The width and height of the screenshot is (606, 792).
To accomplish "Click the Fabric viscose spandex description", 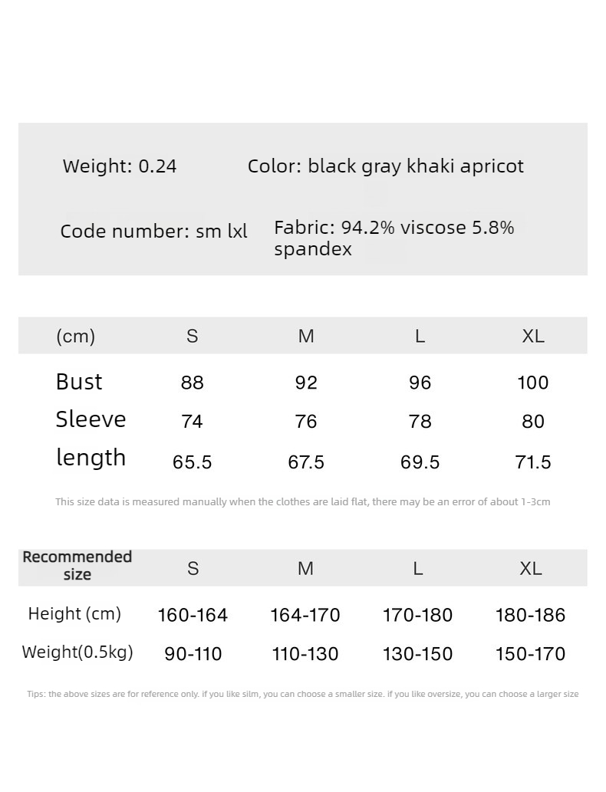I will [x=394, y=238].
